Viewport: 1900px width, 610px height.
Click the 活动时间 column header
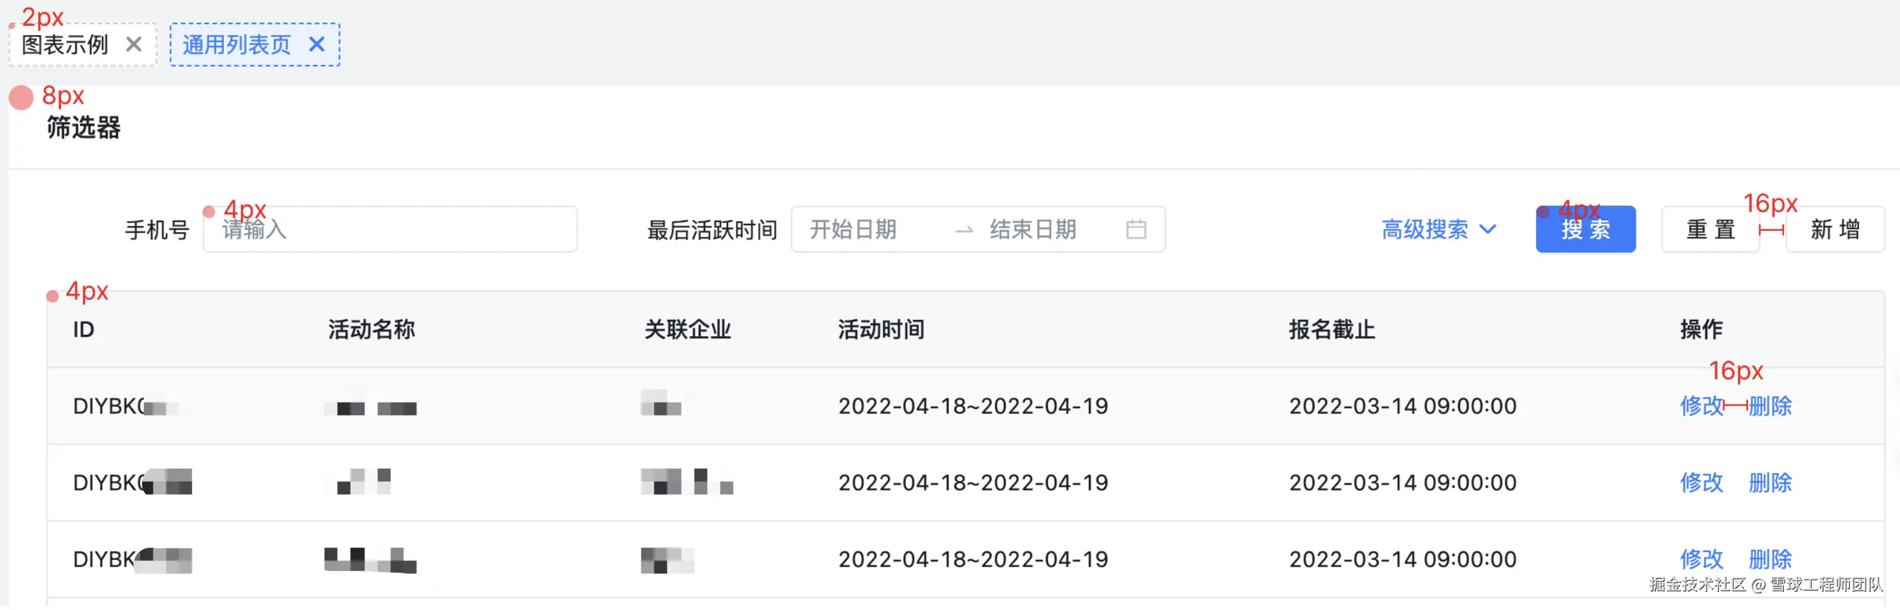click(x=881, y=329)
